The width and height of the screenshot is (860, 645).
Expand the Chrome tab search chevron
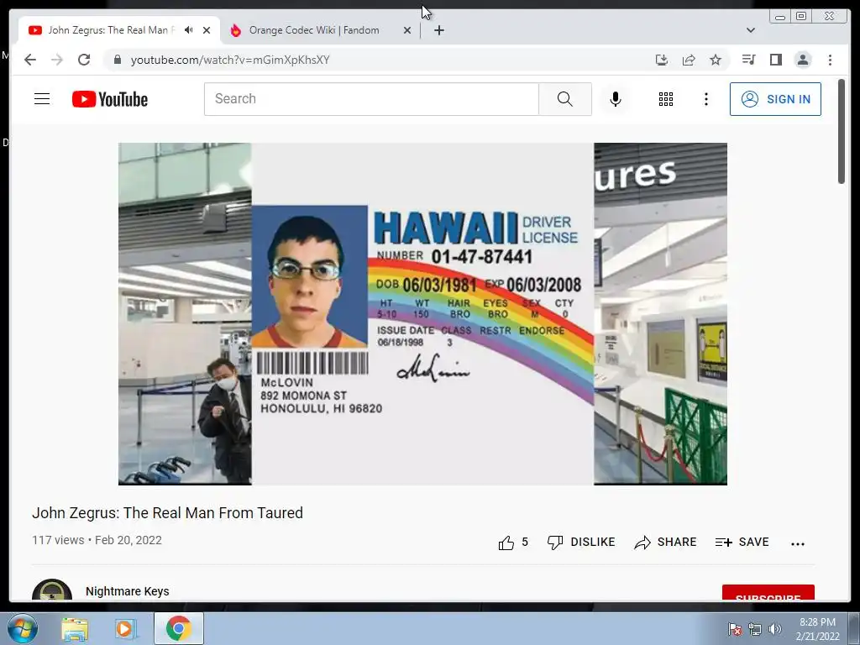pyautogui.click(x=751, y=30)
